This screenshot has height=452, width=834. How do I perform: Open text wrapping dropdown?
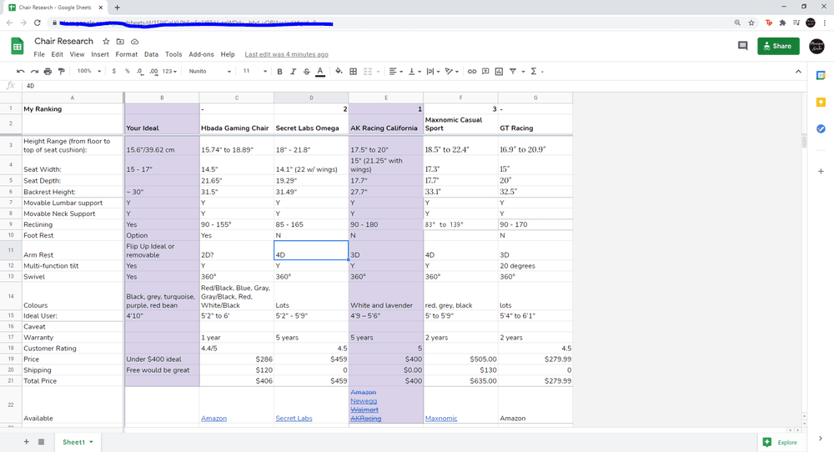pos(433,71)
